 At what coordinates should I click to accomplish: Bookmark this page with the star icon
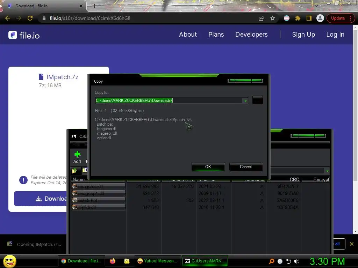coord(273,18)
